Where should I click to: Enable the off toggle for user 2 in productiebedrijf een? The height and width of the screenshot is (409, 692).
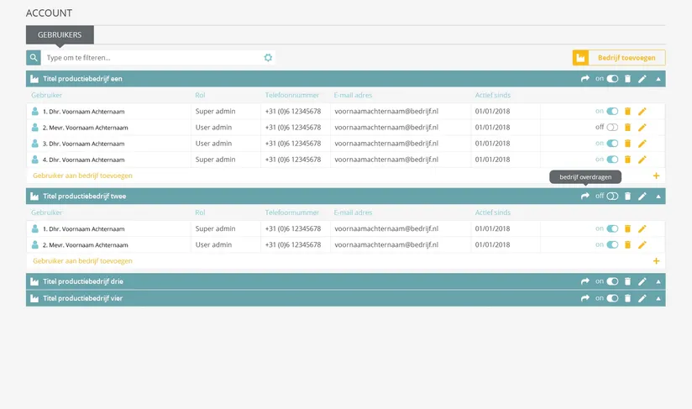point(612,127)
